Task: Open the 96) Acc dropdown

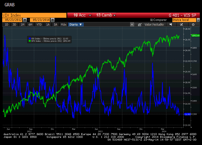Action: pyautogui.click(x=79, y=15)
